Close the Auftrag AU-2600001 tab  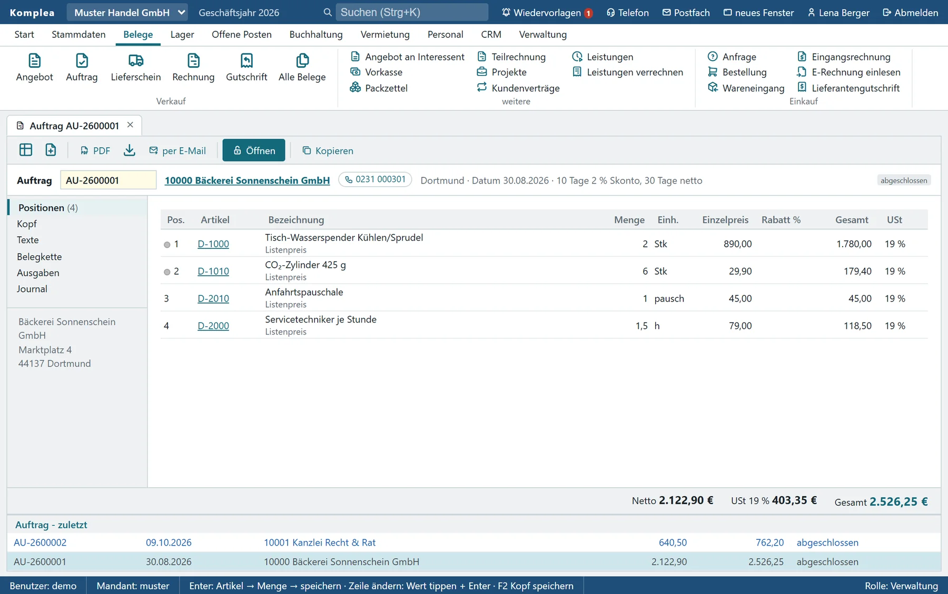(x=130, y=125)
